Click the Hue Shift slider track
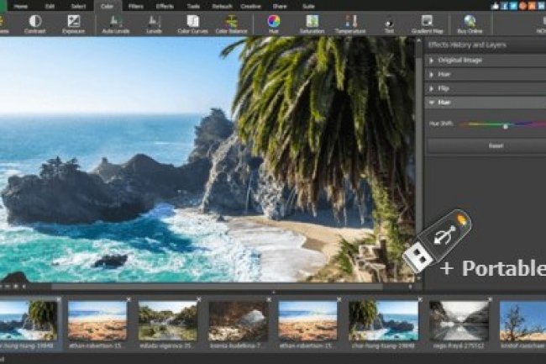 (502, 124)
